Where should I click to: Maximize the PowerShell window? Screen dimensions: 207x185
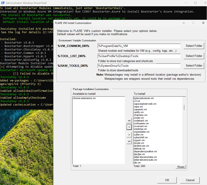195,3
